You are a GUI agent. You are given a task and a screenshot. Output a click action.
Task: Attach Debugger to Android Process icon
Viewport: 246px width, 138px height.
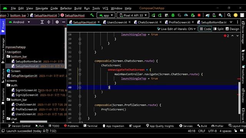coord(193,15)
